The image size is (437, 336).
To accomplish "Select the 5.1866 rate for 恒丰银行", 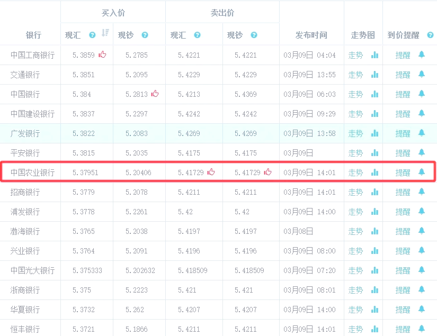I will coord(137,329).
